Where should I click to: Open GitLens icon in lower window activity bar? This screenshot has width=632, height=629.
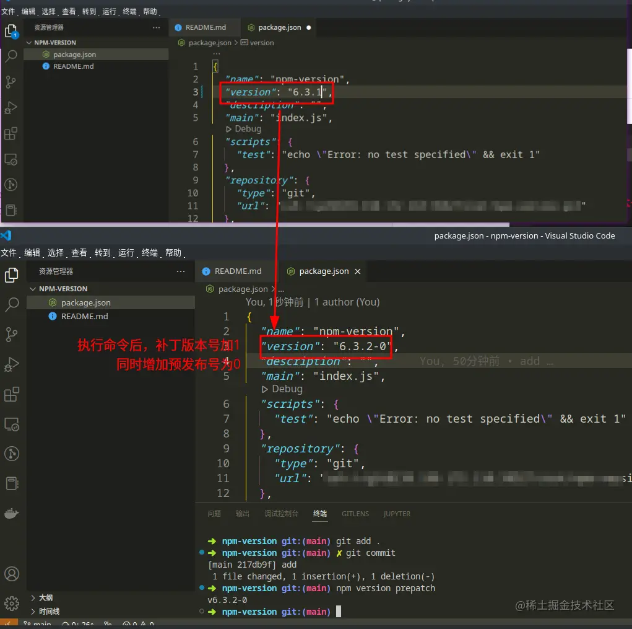point(12,454)
